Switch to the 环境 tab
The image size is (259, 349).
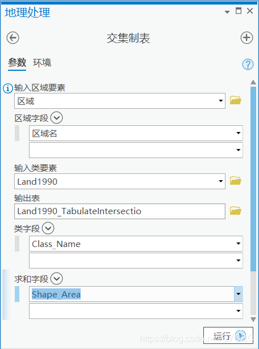click(x=42, y=63)
